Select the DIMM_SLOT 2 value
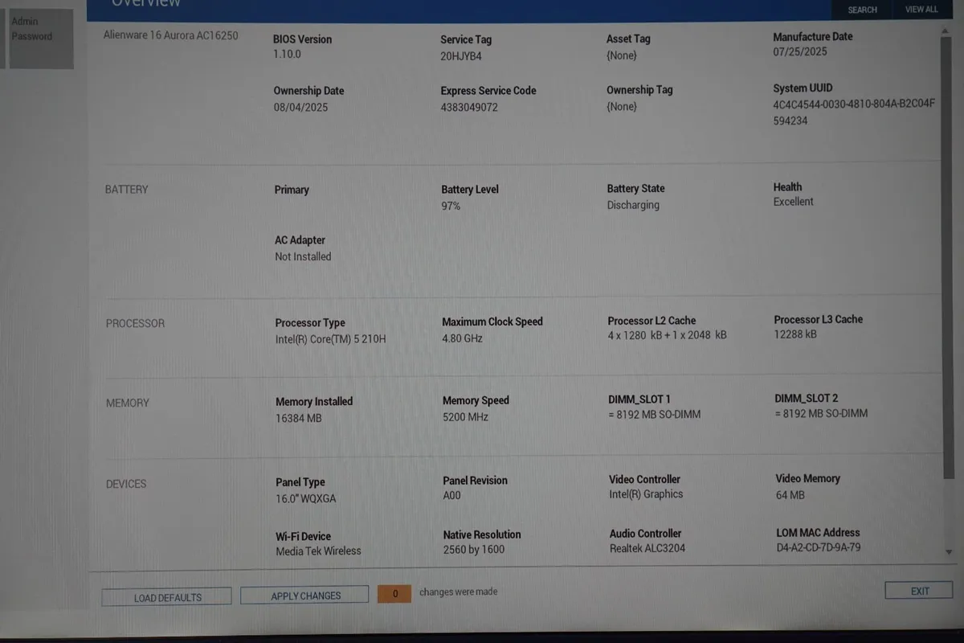This screenshot has height=643, width=964. (822, 413)
